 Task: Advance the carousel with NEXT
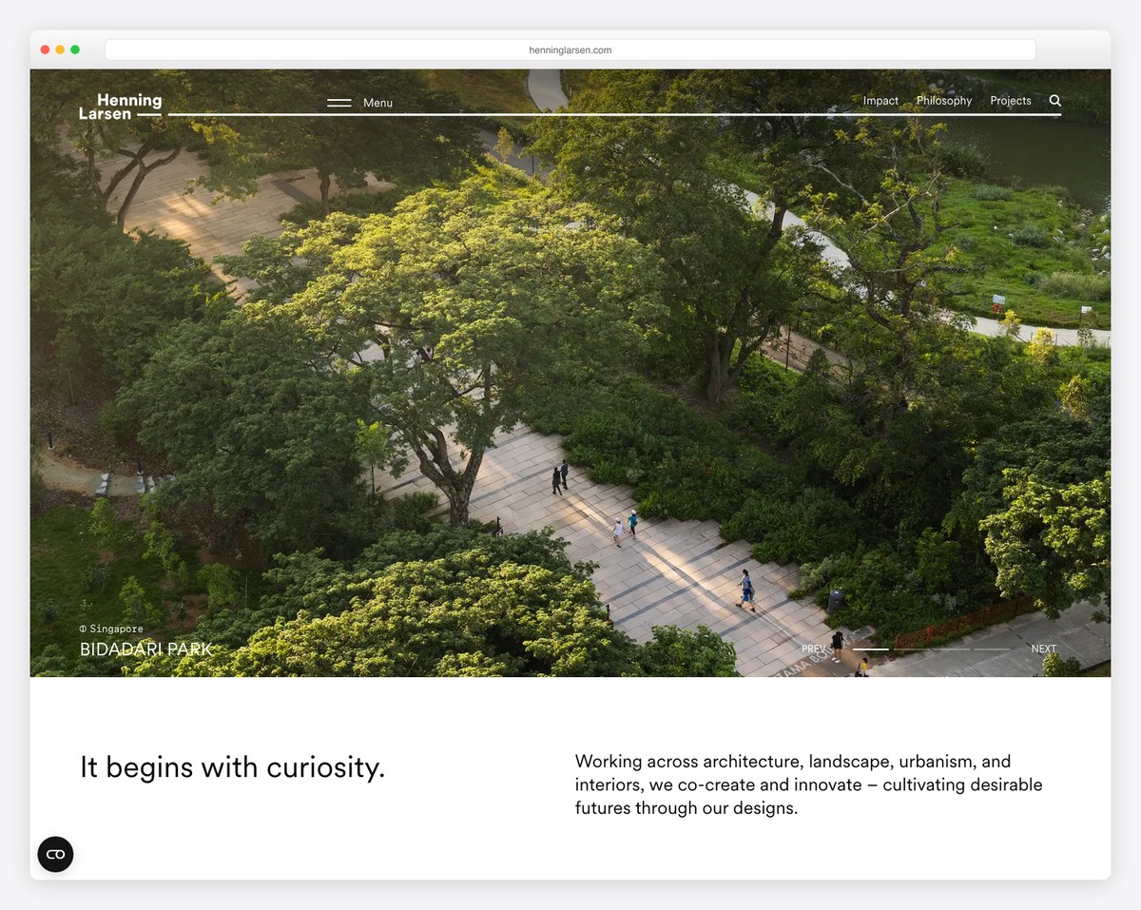(1043, 649)
